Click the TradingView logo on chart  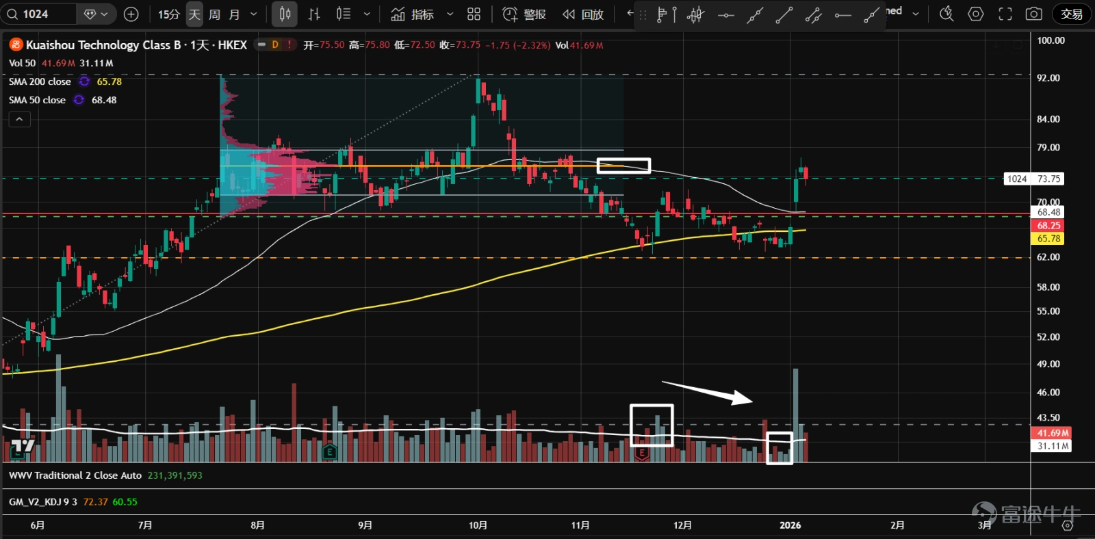[23, 447]
